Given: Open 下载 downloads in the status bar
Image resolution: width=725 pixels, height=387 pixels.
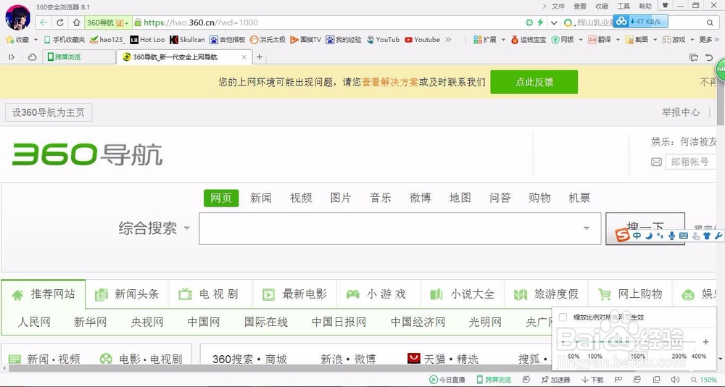Looking at the screenshot, I should [593, 380].
